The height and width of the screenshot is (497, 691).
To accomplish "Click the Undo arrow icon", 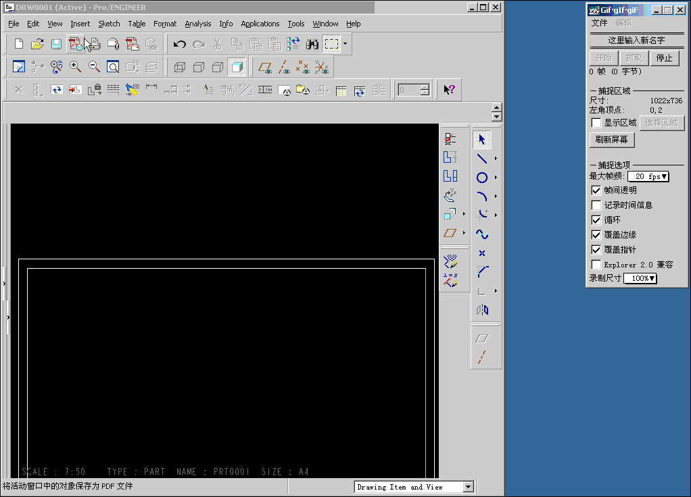I will pos(179,44).
